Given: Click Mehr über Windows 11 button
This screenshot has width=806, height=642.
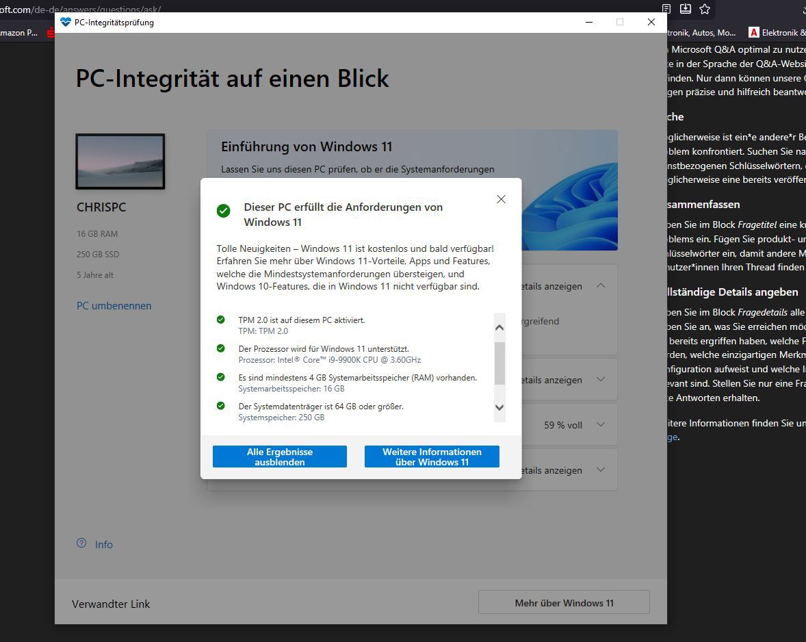Looking at the screenshot, I should tap(564, 602).
